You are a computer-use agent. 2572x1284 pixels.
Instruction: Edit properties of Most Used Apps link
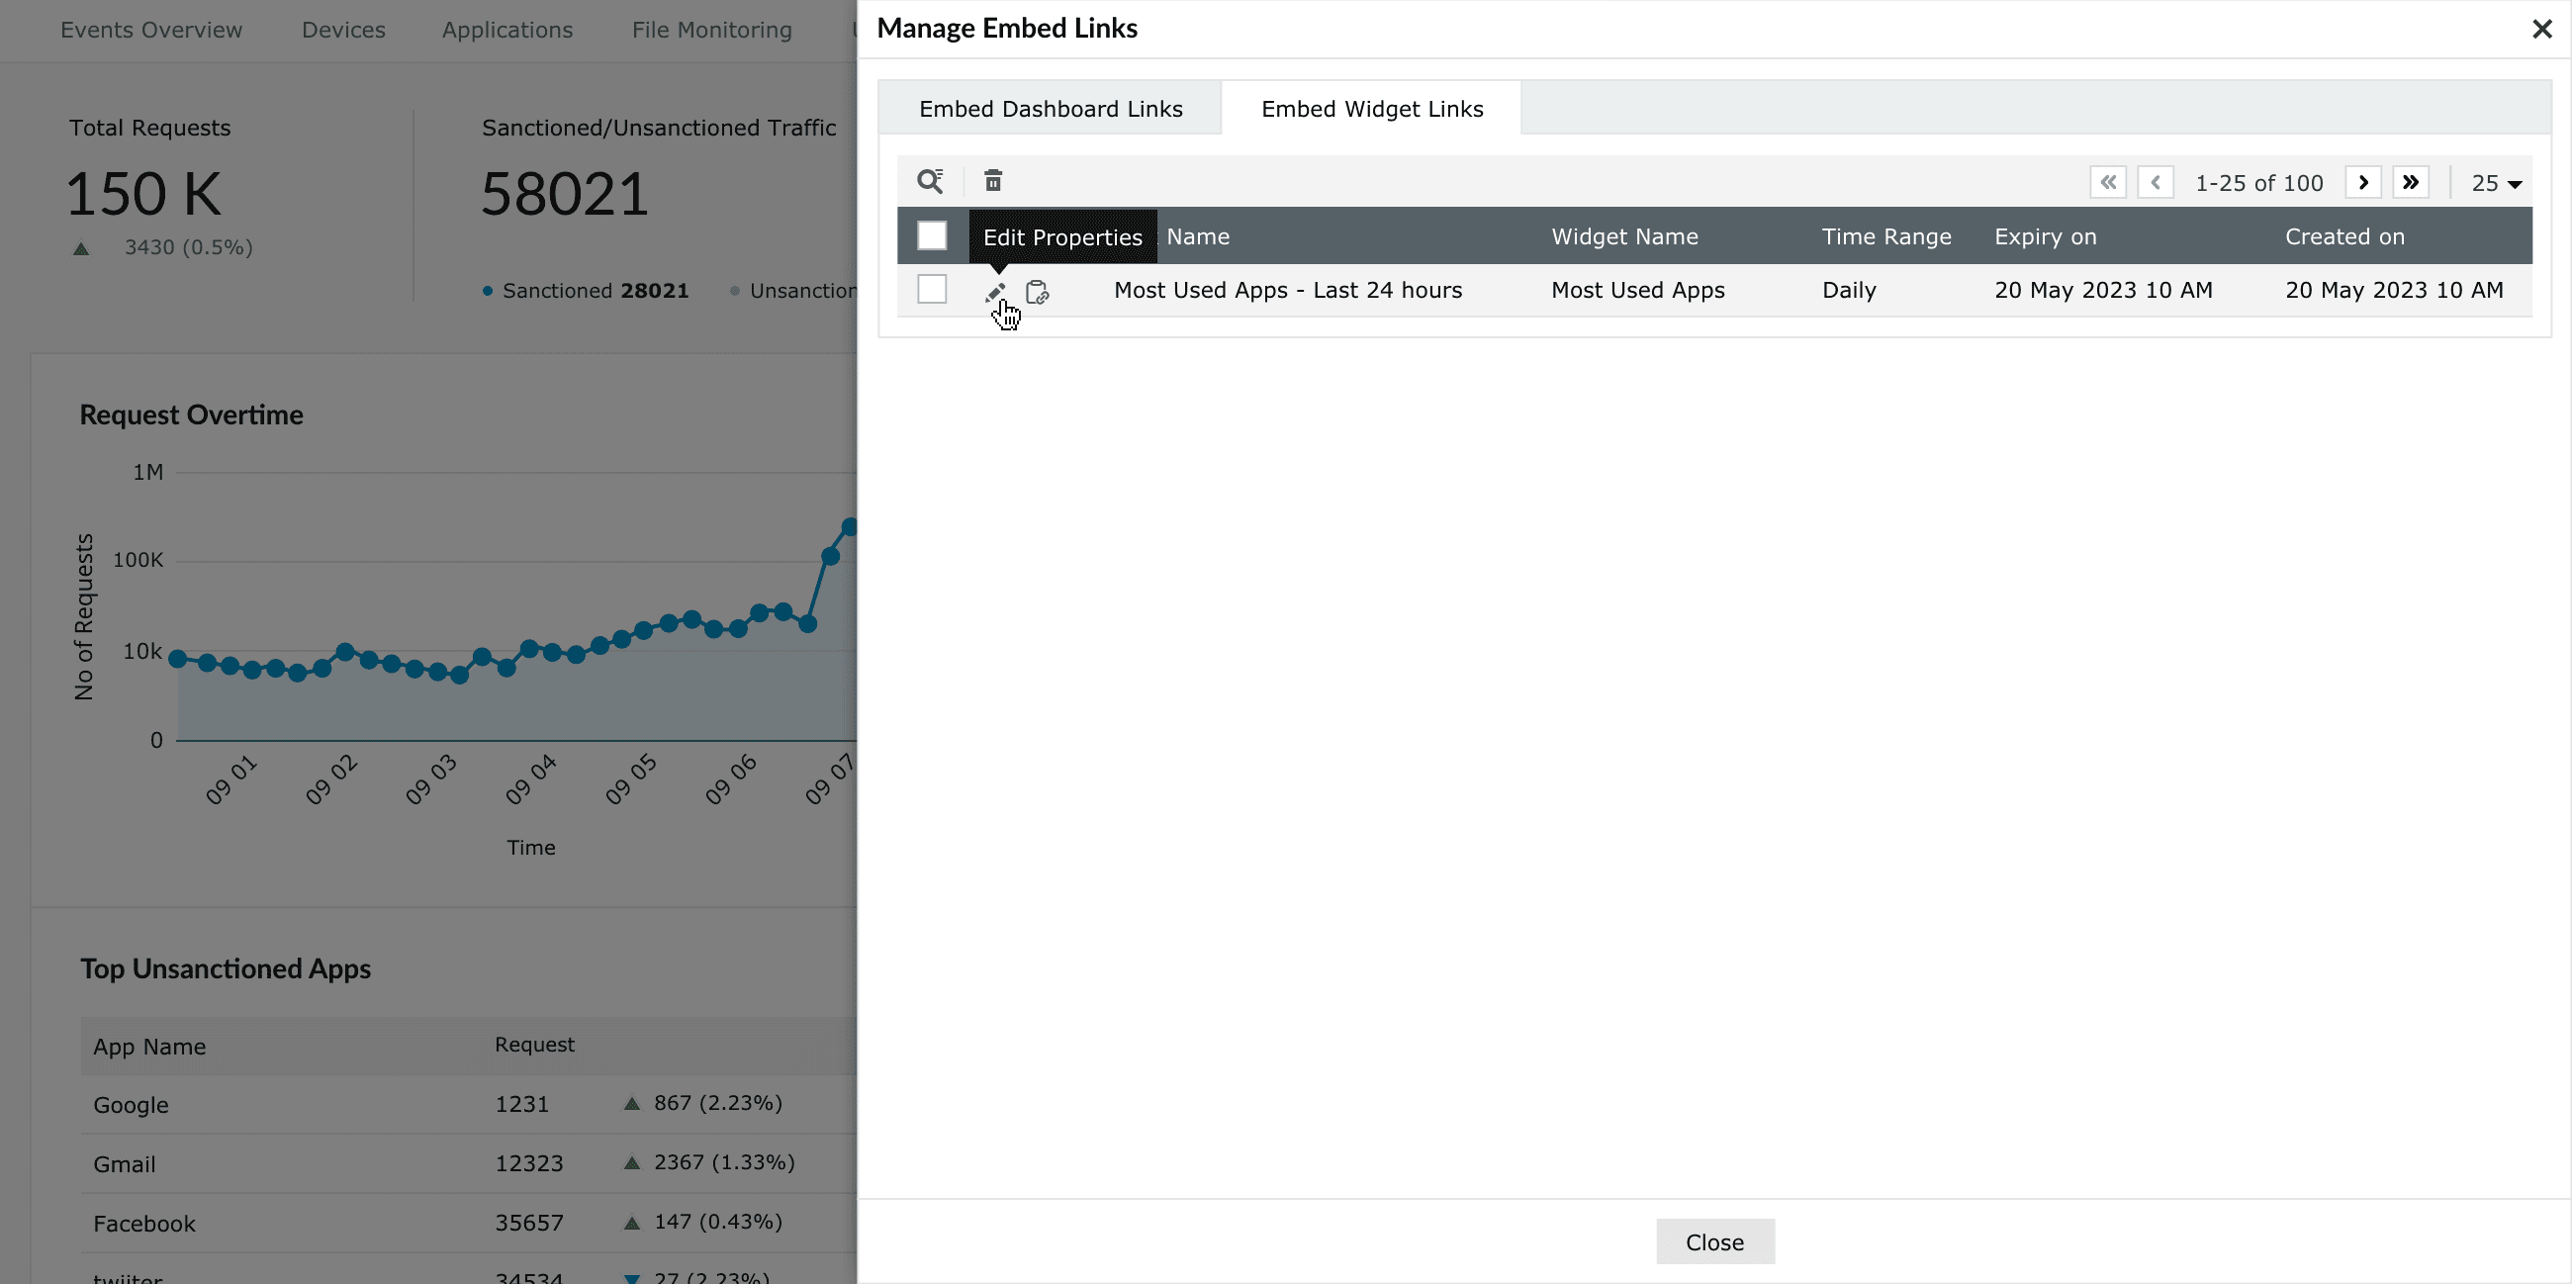pyautogui.click(x=994, y=292)
